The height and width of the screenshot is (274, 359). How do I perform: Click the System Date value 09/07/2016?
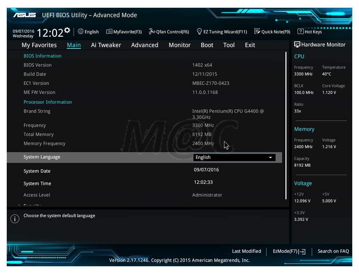(x=206, y=170)
